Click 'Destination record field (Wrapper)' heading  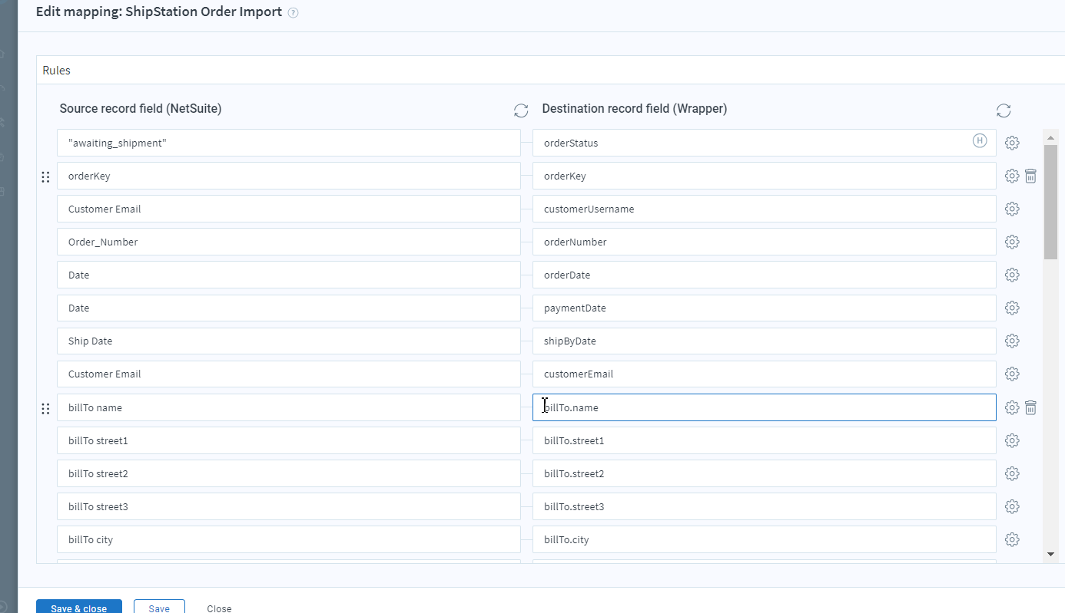pos(635,109)
